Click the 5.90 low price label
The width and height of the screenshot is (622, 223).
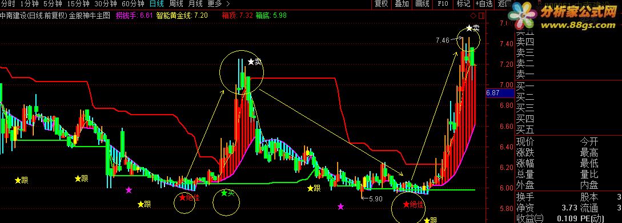click(375, 199)
